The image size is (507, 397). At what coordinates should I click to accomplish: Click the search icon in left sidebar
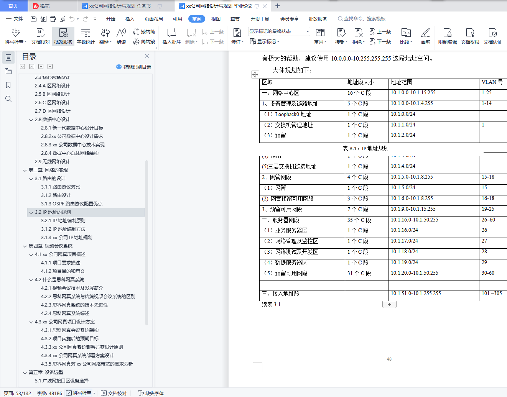8,99
